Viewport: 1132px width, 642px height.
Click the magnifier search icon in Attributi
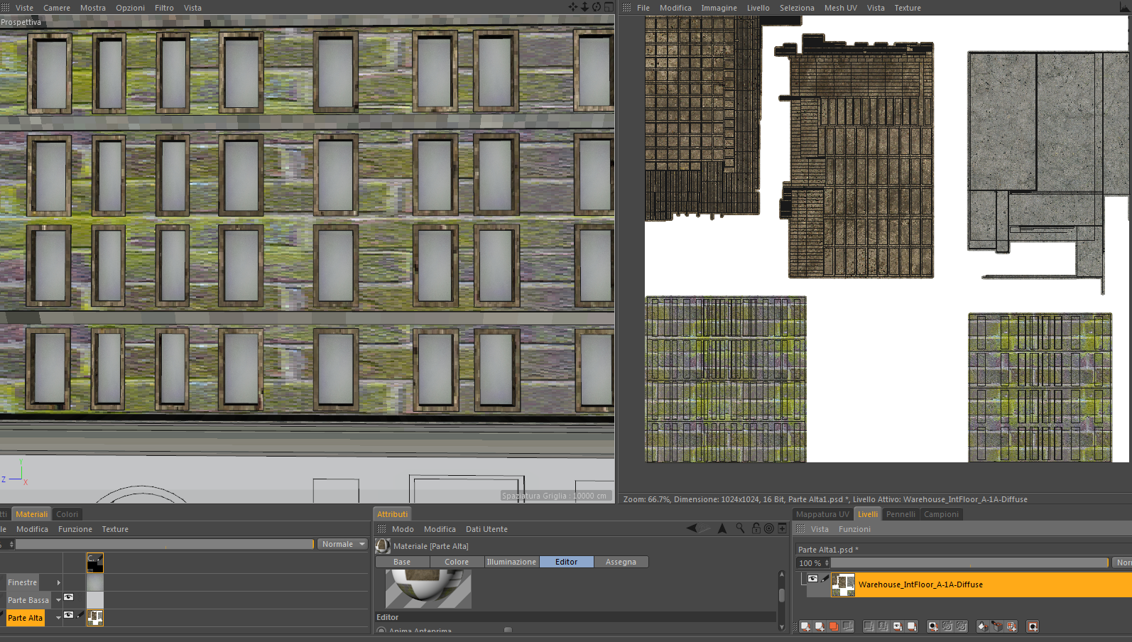tap(740, 528)
